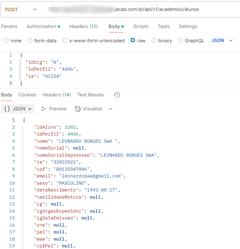This screenshot has width=240, height=249.
Task: Click the "idAluno" key in response
Action: click(47, 127)
